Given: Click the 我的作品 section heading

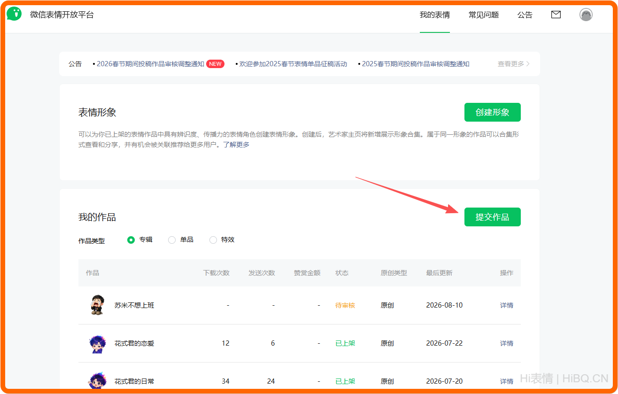Looking at the screenshot, I should coord(97,217).
